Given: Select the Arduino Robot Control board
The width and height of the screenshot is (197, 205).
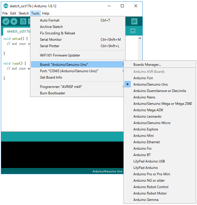Looking at the screenshot, I should point(160,187).
